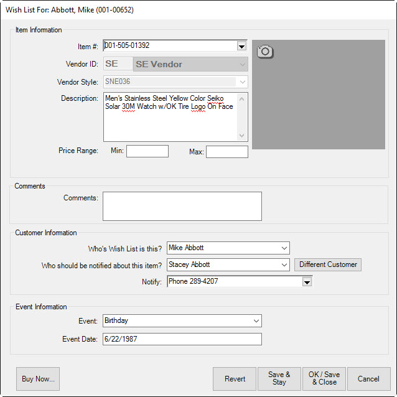Click the Different Customer button

coord(328,264)
